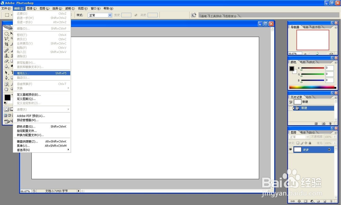Click the palette well toggle icon in options bar
Image resolution: width=341 pixels, height=205 pixels.
(193, 15)
